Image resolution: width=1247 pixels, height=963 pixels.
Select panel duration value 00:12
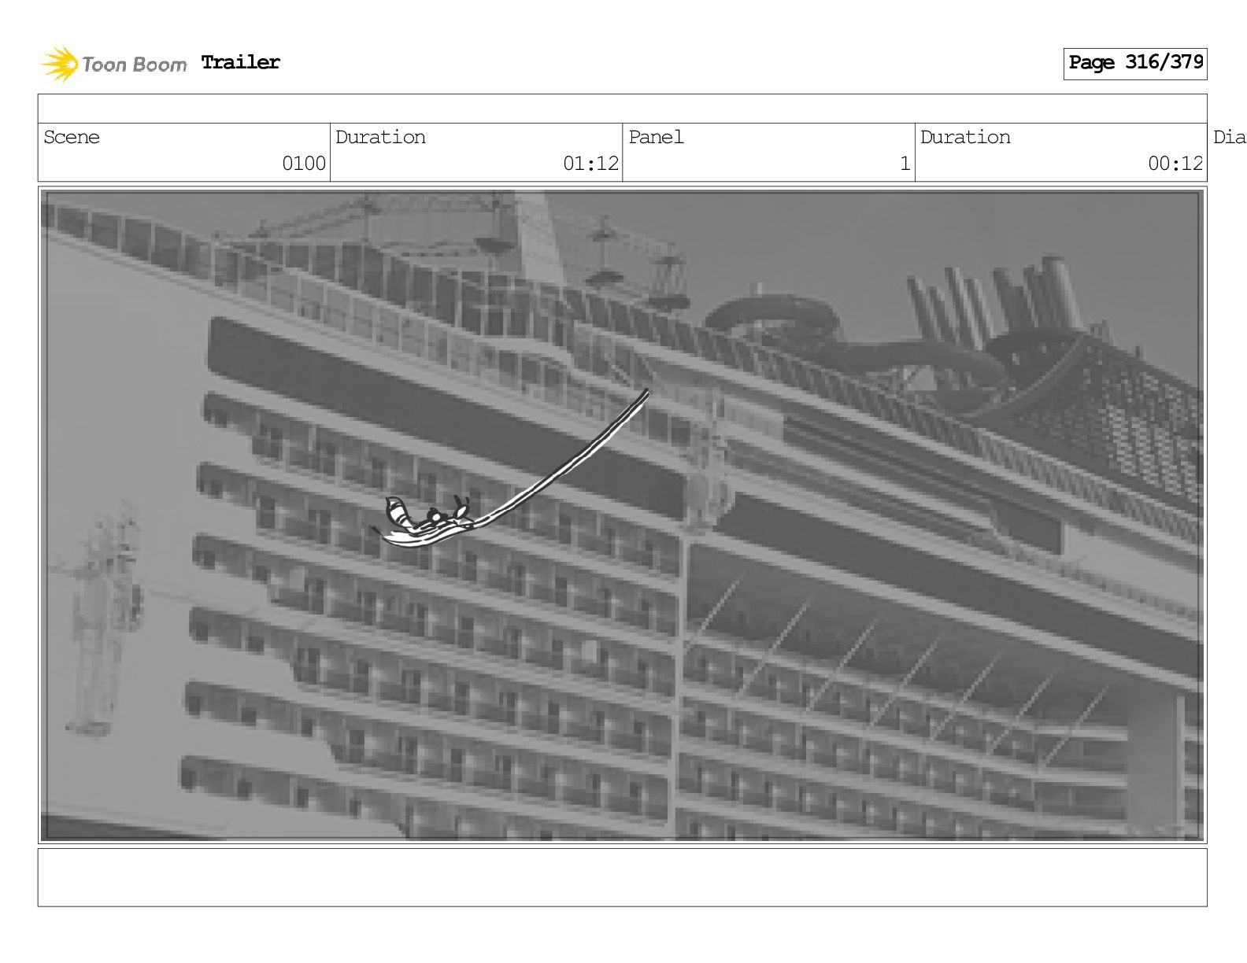tap(1175, 164)
